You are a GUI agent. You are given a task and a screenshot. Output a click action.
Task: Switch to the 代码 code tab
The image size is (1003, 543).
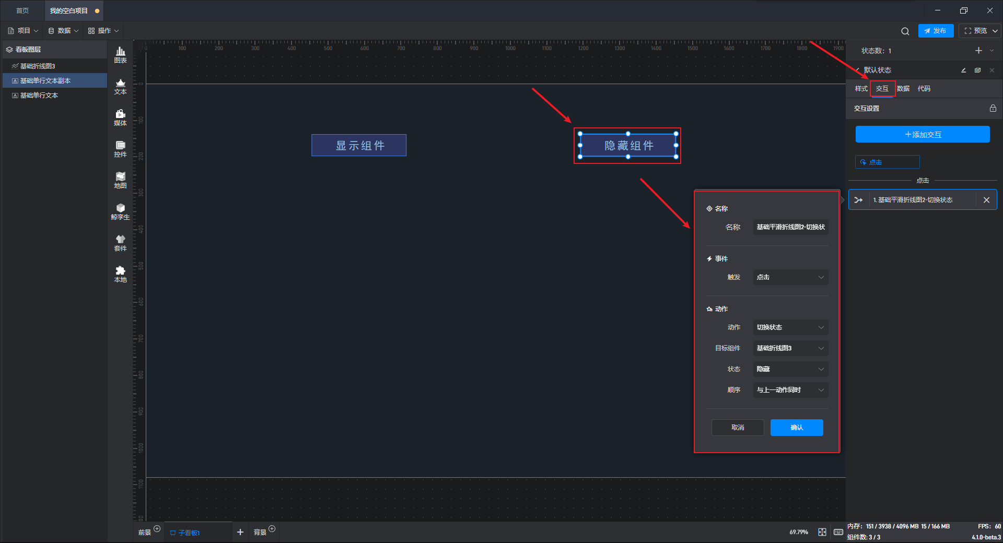click(924, 89)
